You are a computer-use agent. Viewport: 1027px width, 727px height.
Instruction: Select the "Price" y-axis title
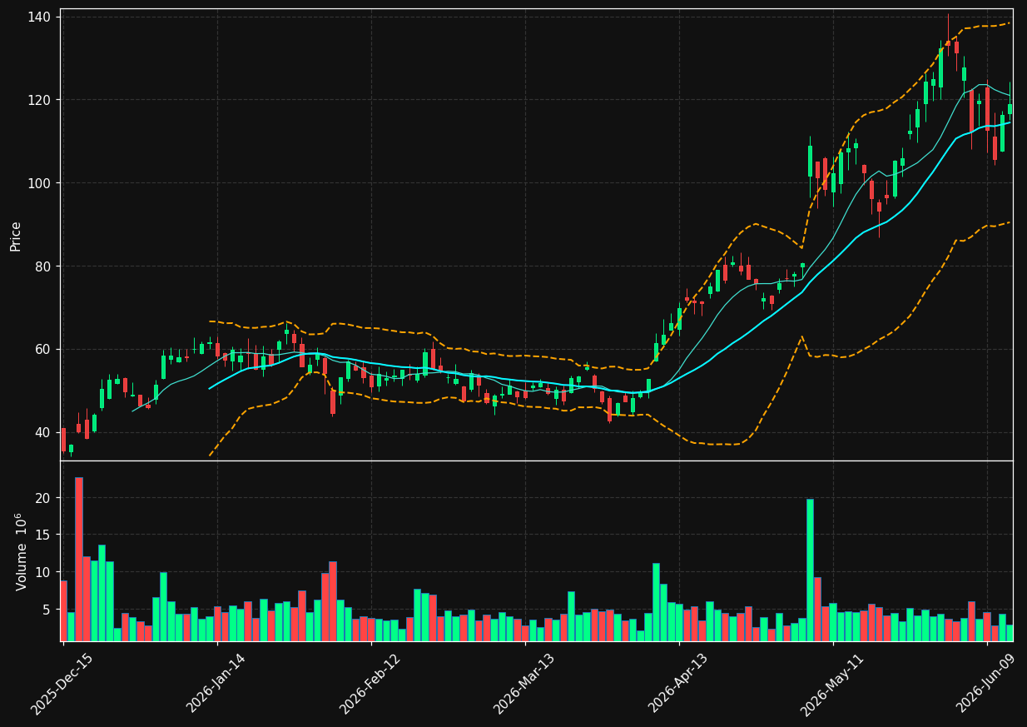(x=16, y=236)
